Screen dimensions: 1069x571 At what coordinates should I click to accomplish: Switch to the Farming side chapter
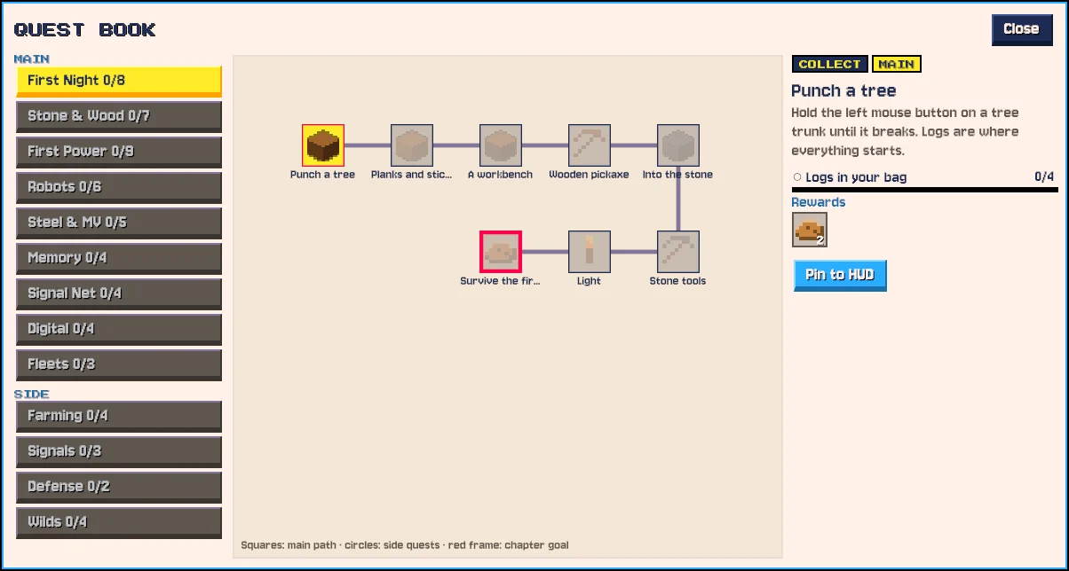(119, 416)
